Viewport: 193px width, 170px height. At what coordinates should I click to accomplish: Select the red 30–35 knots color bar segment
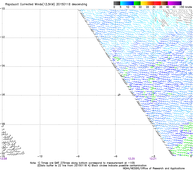[x=158, y=3]
